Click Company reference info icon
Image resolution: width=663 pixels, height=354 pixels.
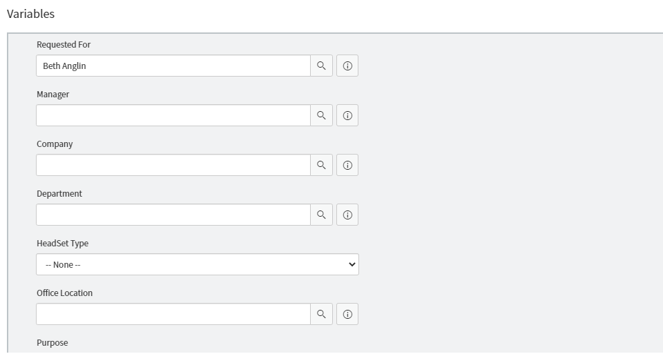coord(347,165)
